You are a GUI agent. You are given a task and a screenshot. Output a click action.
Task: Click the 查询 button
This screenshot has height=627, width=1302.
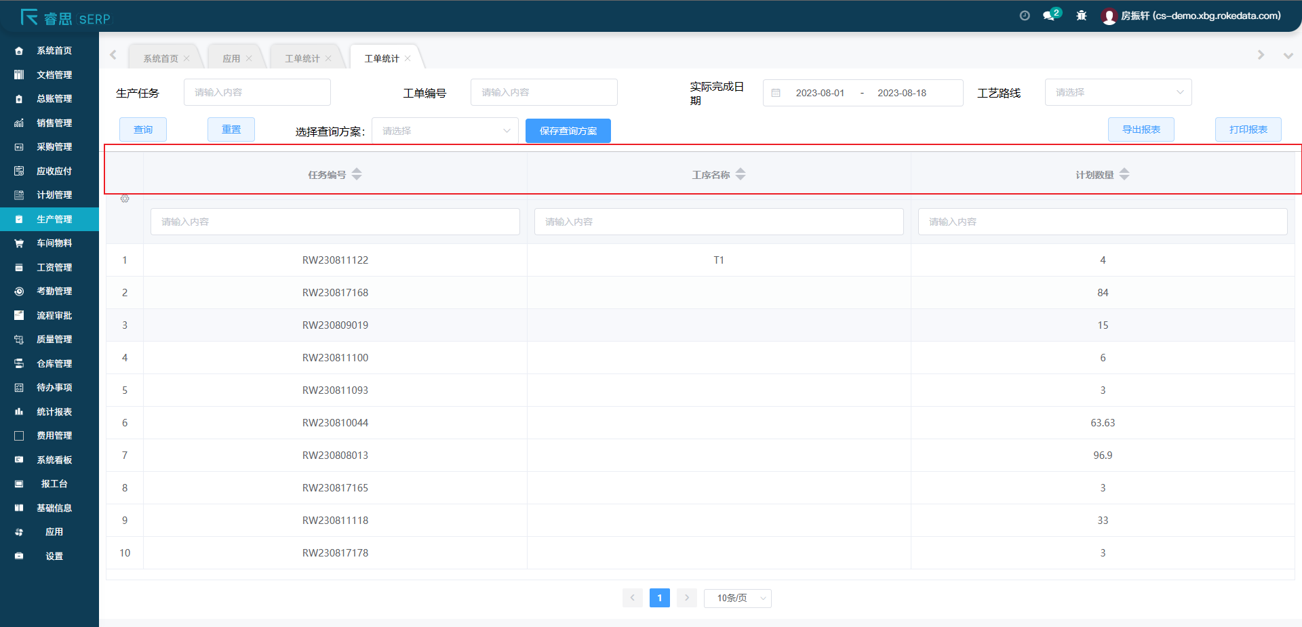[x=143, y=129]
